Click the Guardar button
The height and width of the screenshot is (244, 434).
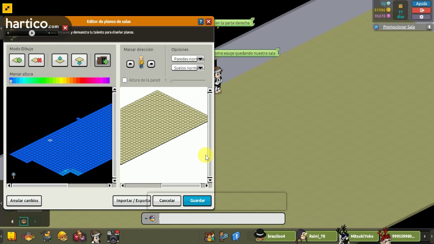point(197,201)
